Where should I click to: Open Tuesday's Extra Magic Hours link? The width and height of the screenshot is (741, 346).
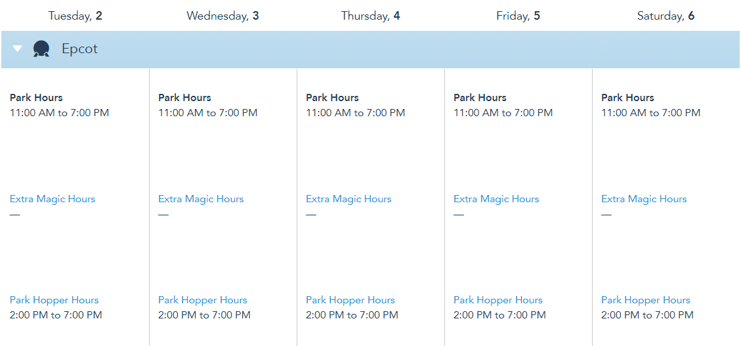point(53,199)
